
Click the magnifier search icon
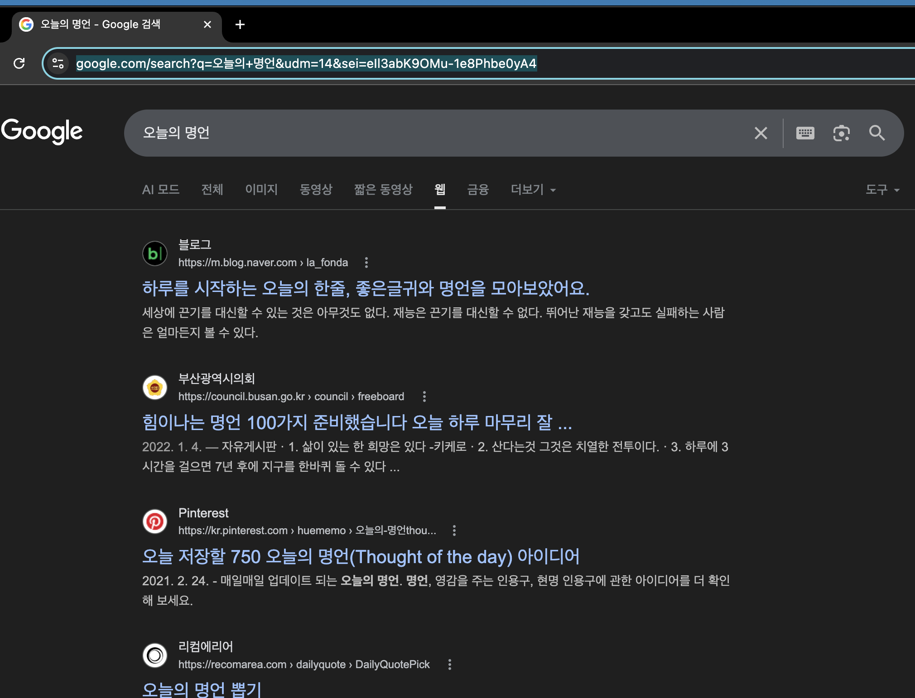point(876,133)
